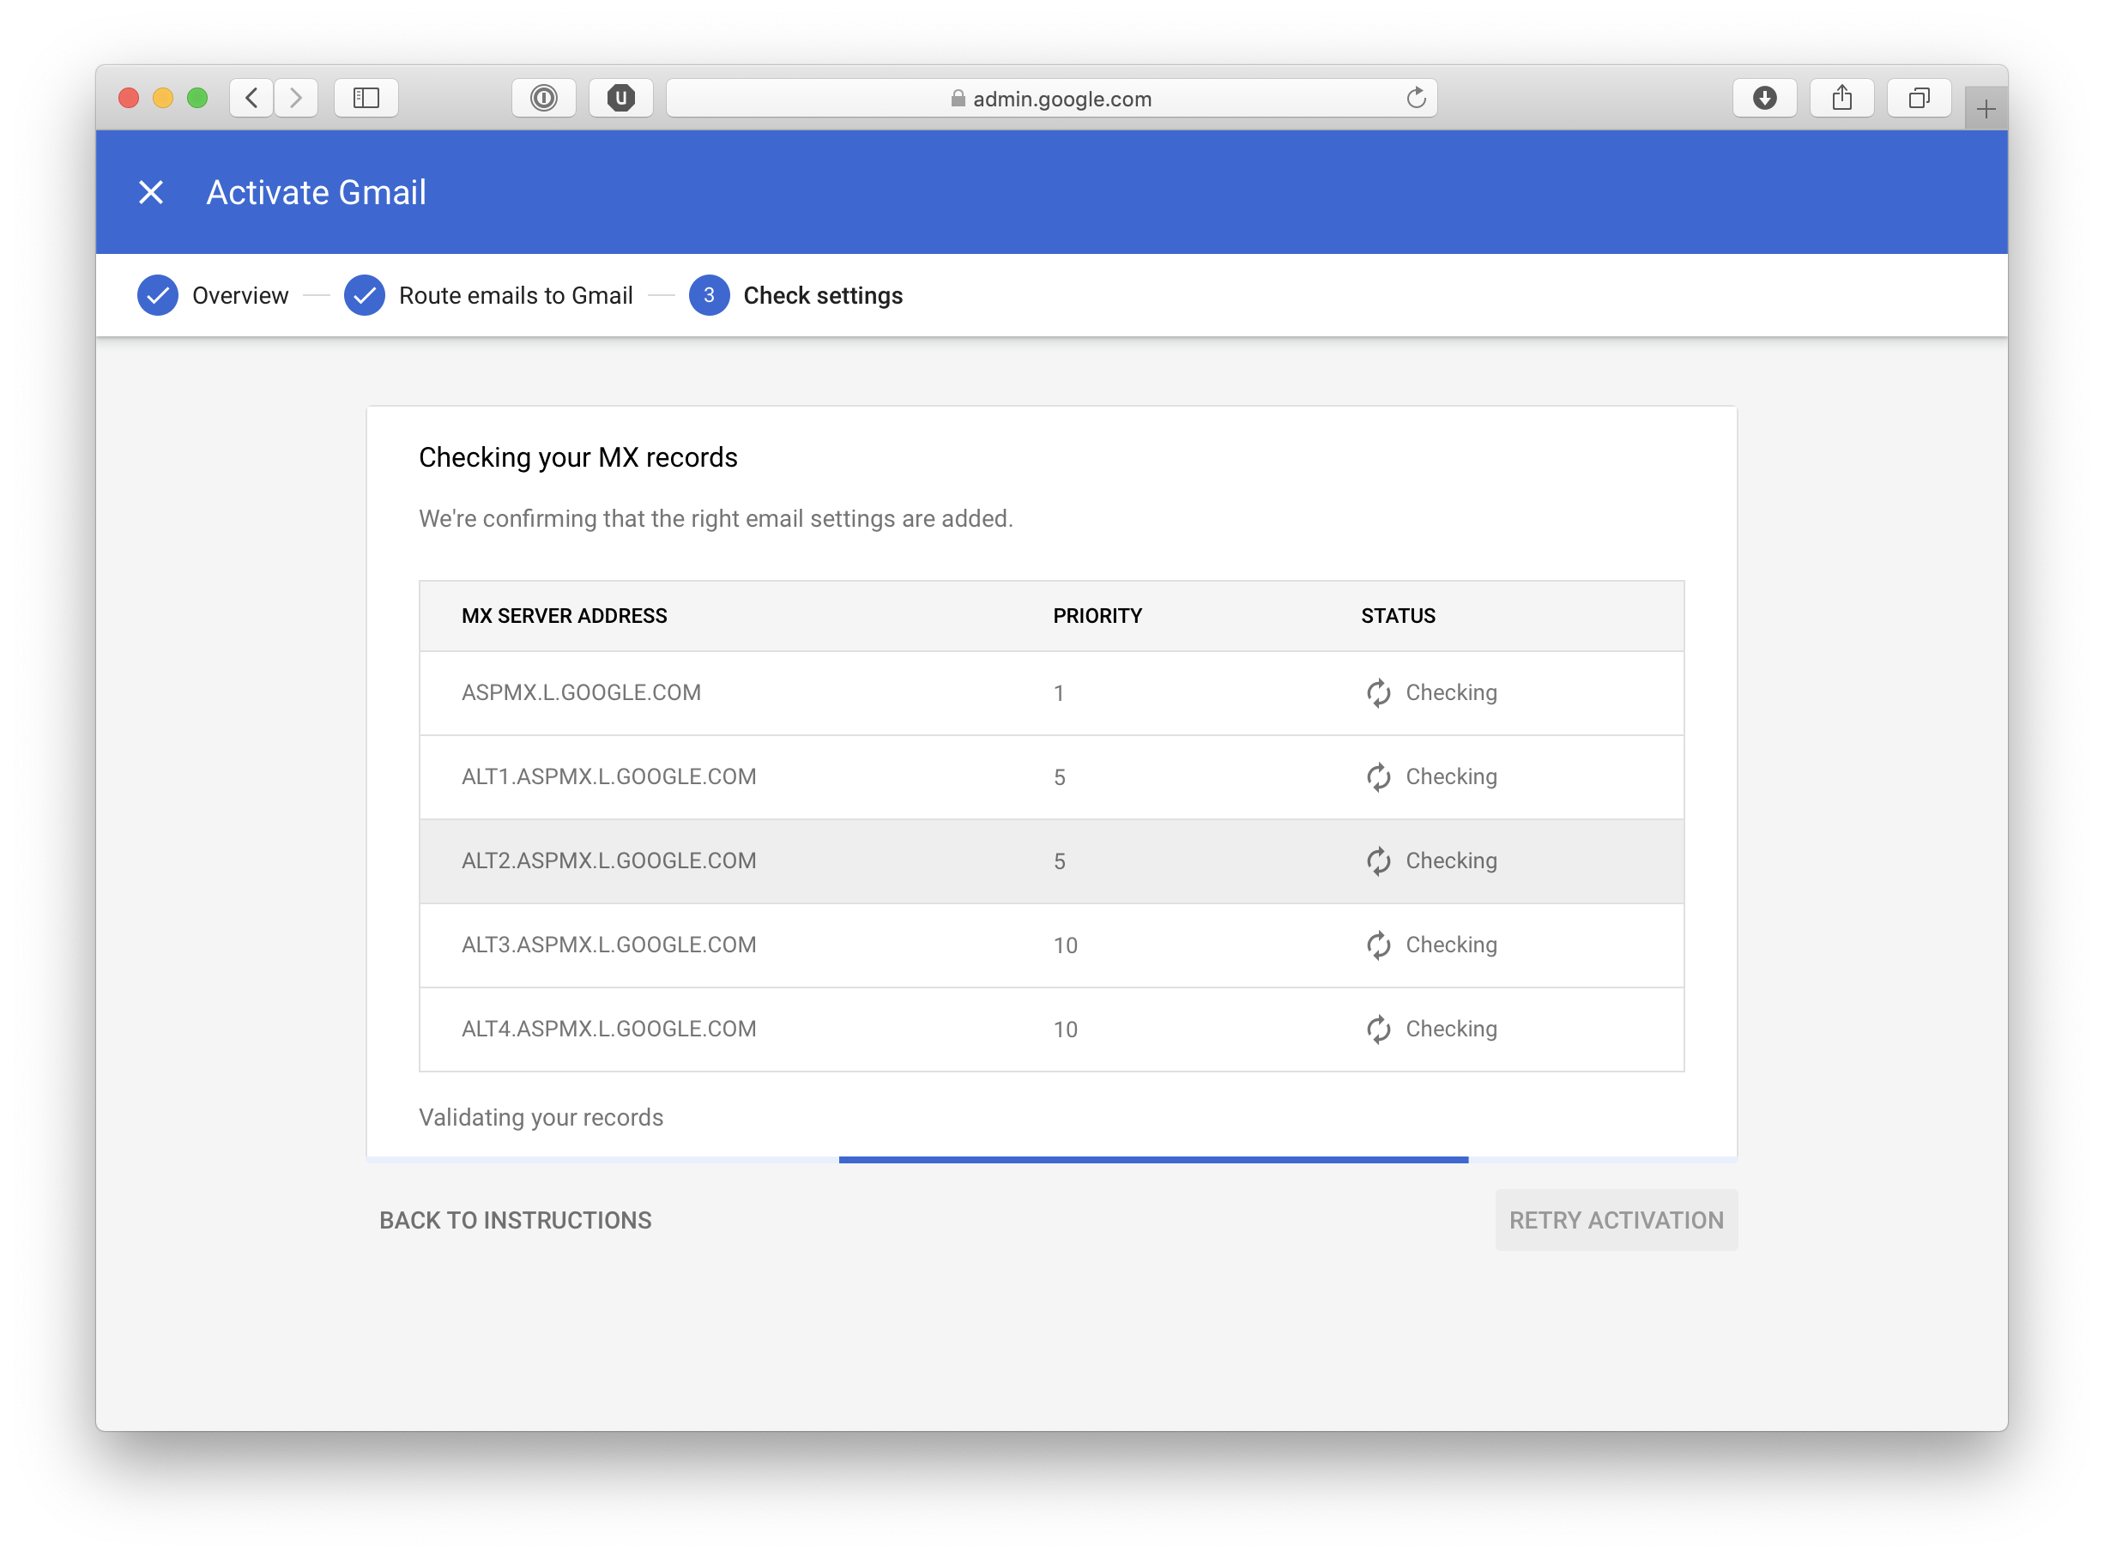
Task: Open a new tab with plus button
Action: tap(1986, 110)
